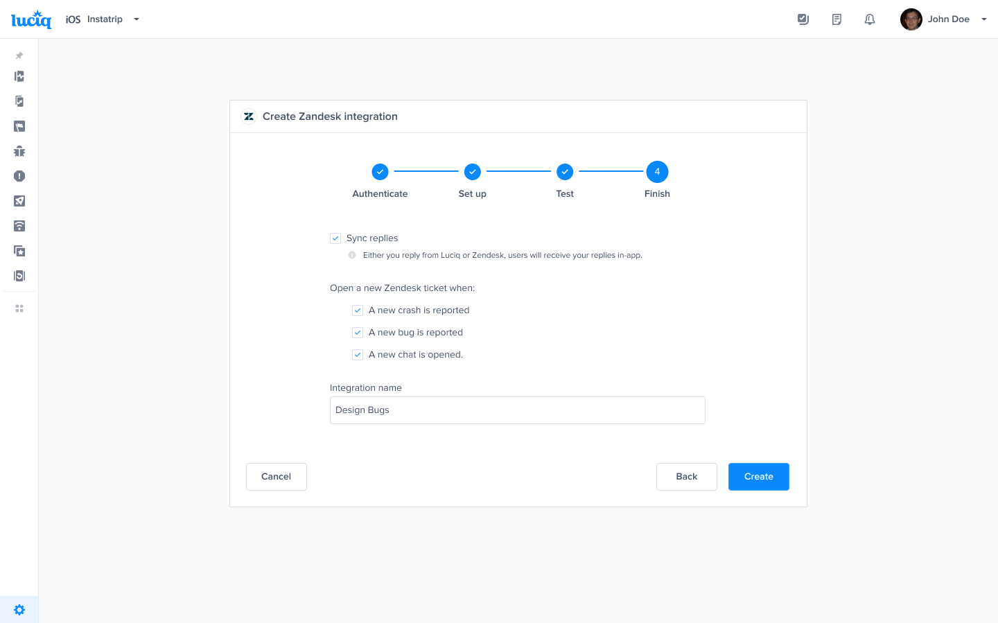Click the flag icon in the sidebar
Screen dimensions: 998x623
tap(19, 126)
